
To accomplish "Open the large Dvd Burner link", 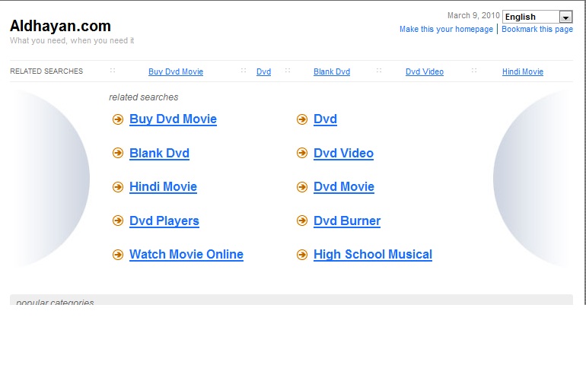I will point(347,221).
